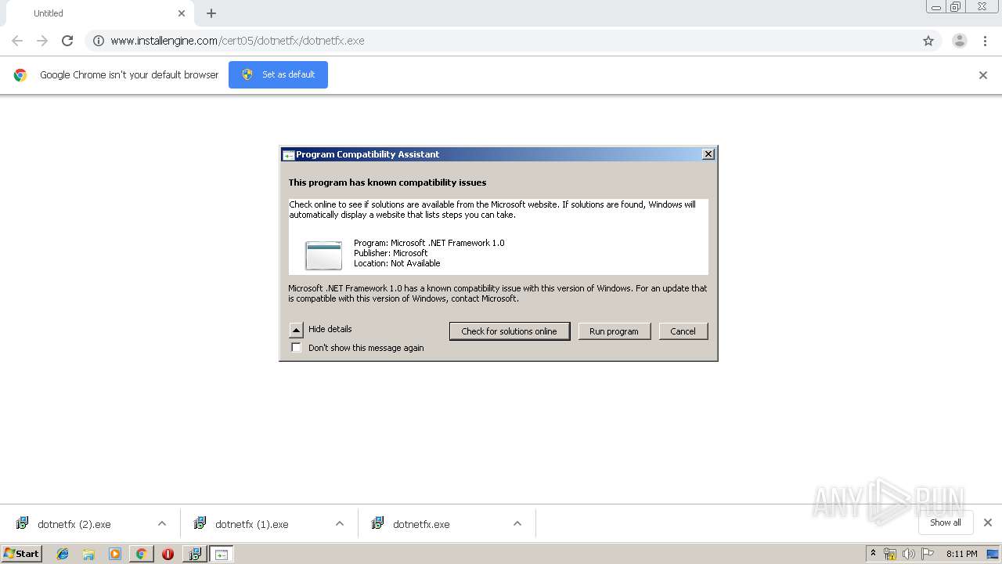This screenshot has height=564, width=1002.
Task: Click Chrome logo in default browser bar
Action: [x=20, y=75]
